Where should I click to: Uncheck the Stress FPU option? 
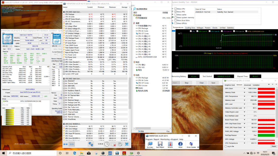click(x=175, y=12)
